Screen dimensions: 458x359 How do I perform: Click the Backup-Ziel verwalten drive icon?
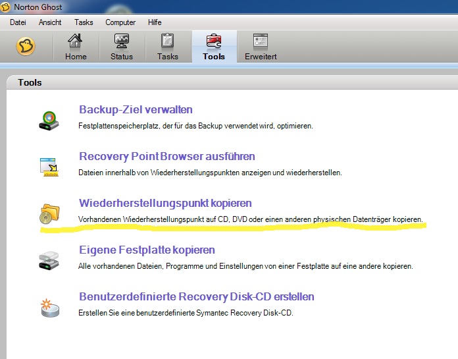click(x=49, y=121)
